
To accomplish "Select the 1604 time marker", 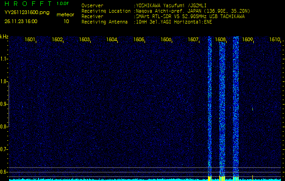I will coord(112,40).
